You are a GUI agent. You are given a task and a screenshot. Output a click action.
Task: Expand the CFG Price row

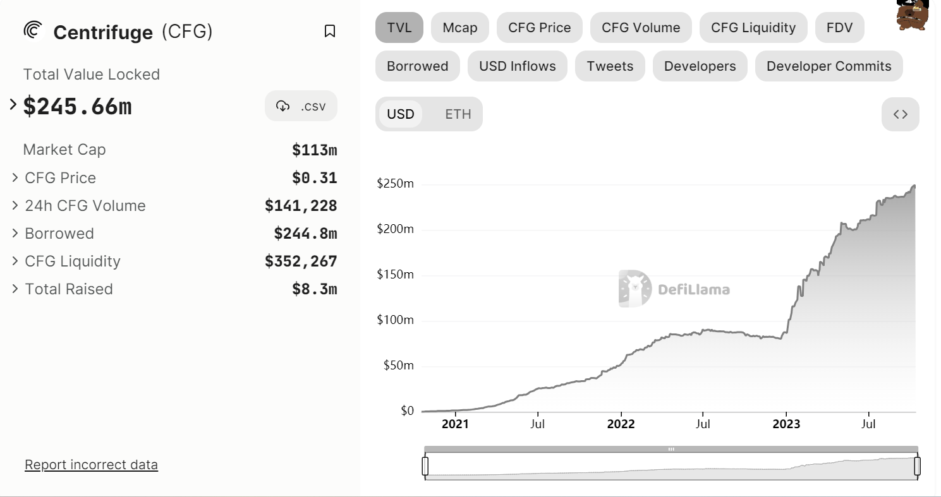[15, 177]
